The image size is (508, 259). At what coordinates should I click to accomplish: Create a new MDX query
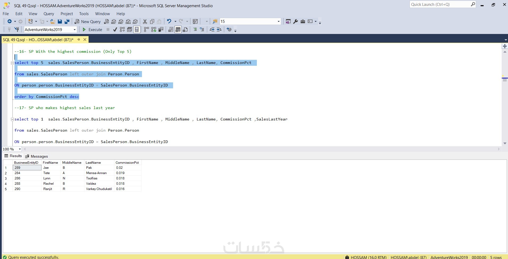(114, 21)
